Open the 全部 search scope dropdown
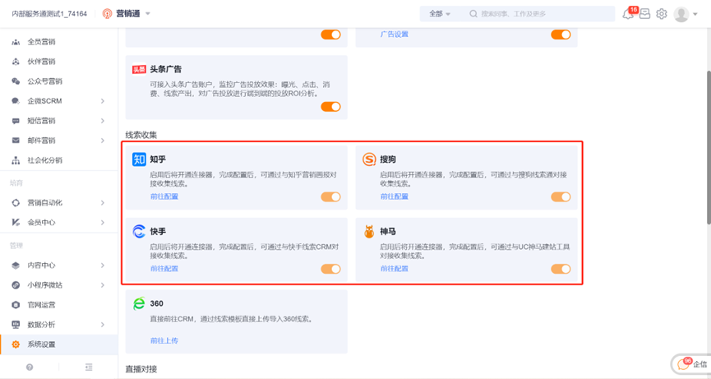Image resolution: width=711 pixels, height=379 pixels. pyautogui.click(x=440, y=14)
